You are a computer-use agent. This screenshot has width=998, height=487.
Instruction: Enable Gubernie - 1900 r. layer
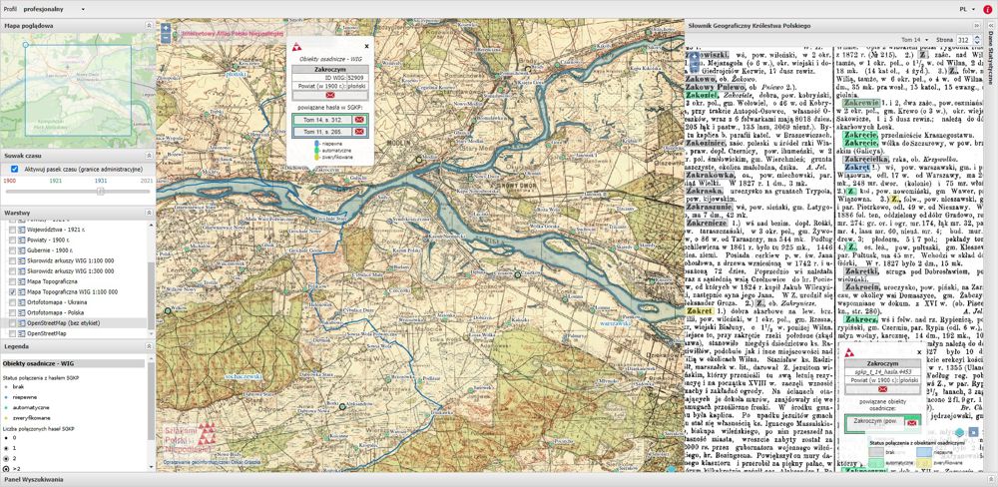(x=13, y=250)
